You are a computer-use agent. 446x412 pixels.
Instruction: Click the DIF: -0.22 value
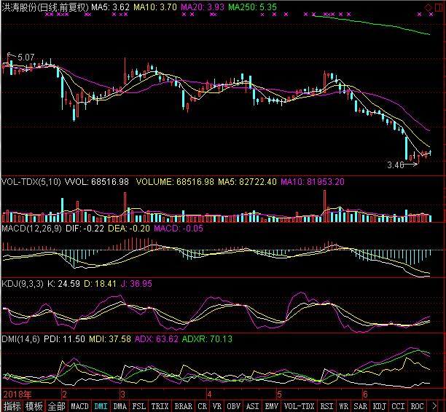pyautogui.click(x=85, y=229)
